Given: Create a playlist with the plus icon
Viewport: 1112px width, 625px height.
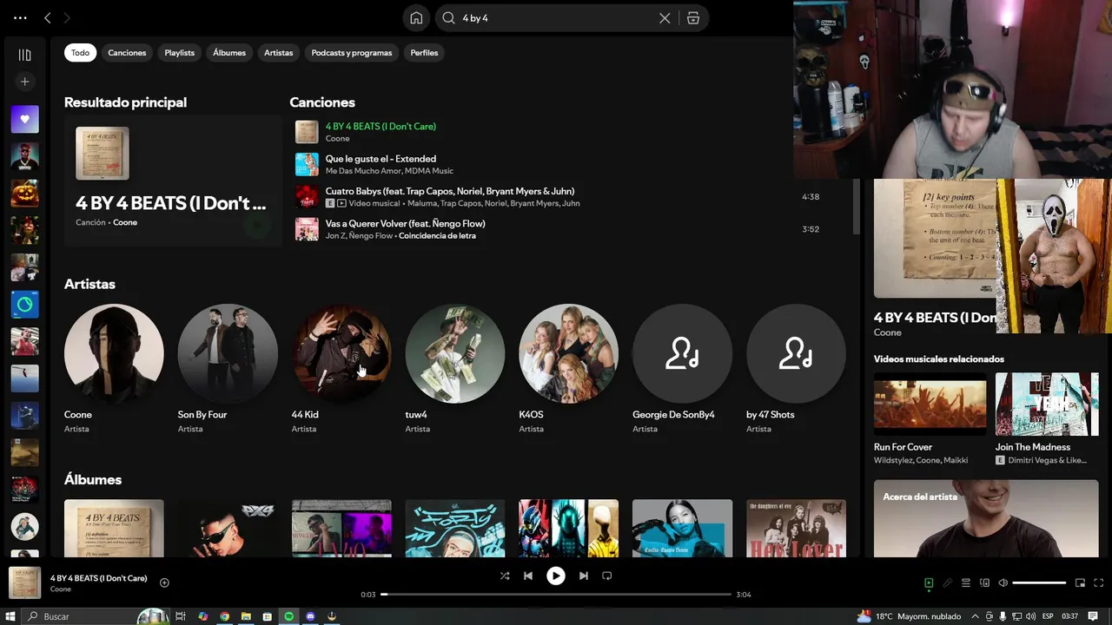Looking at the screenshot, I should (x=24, y=82).
